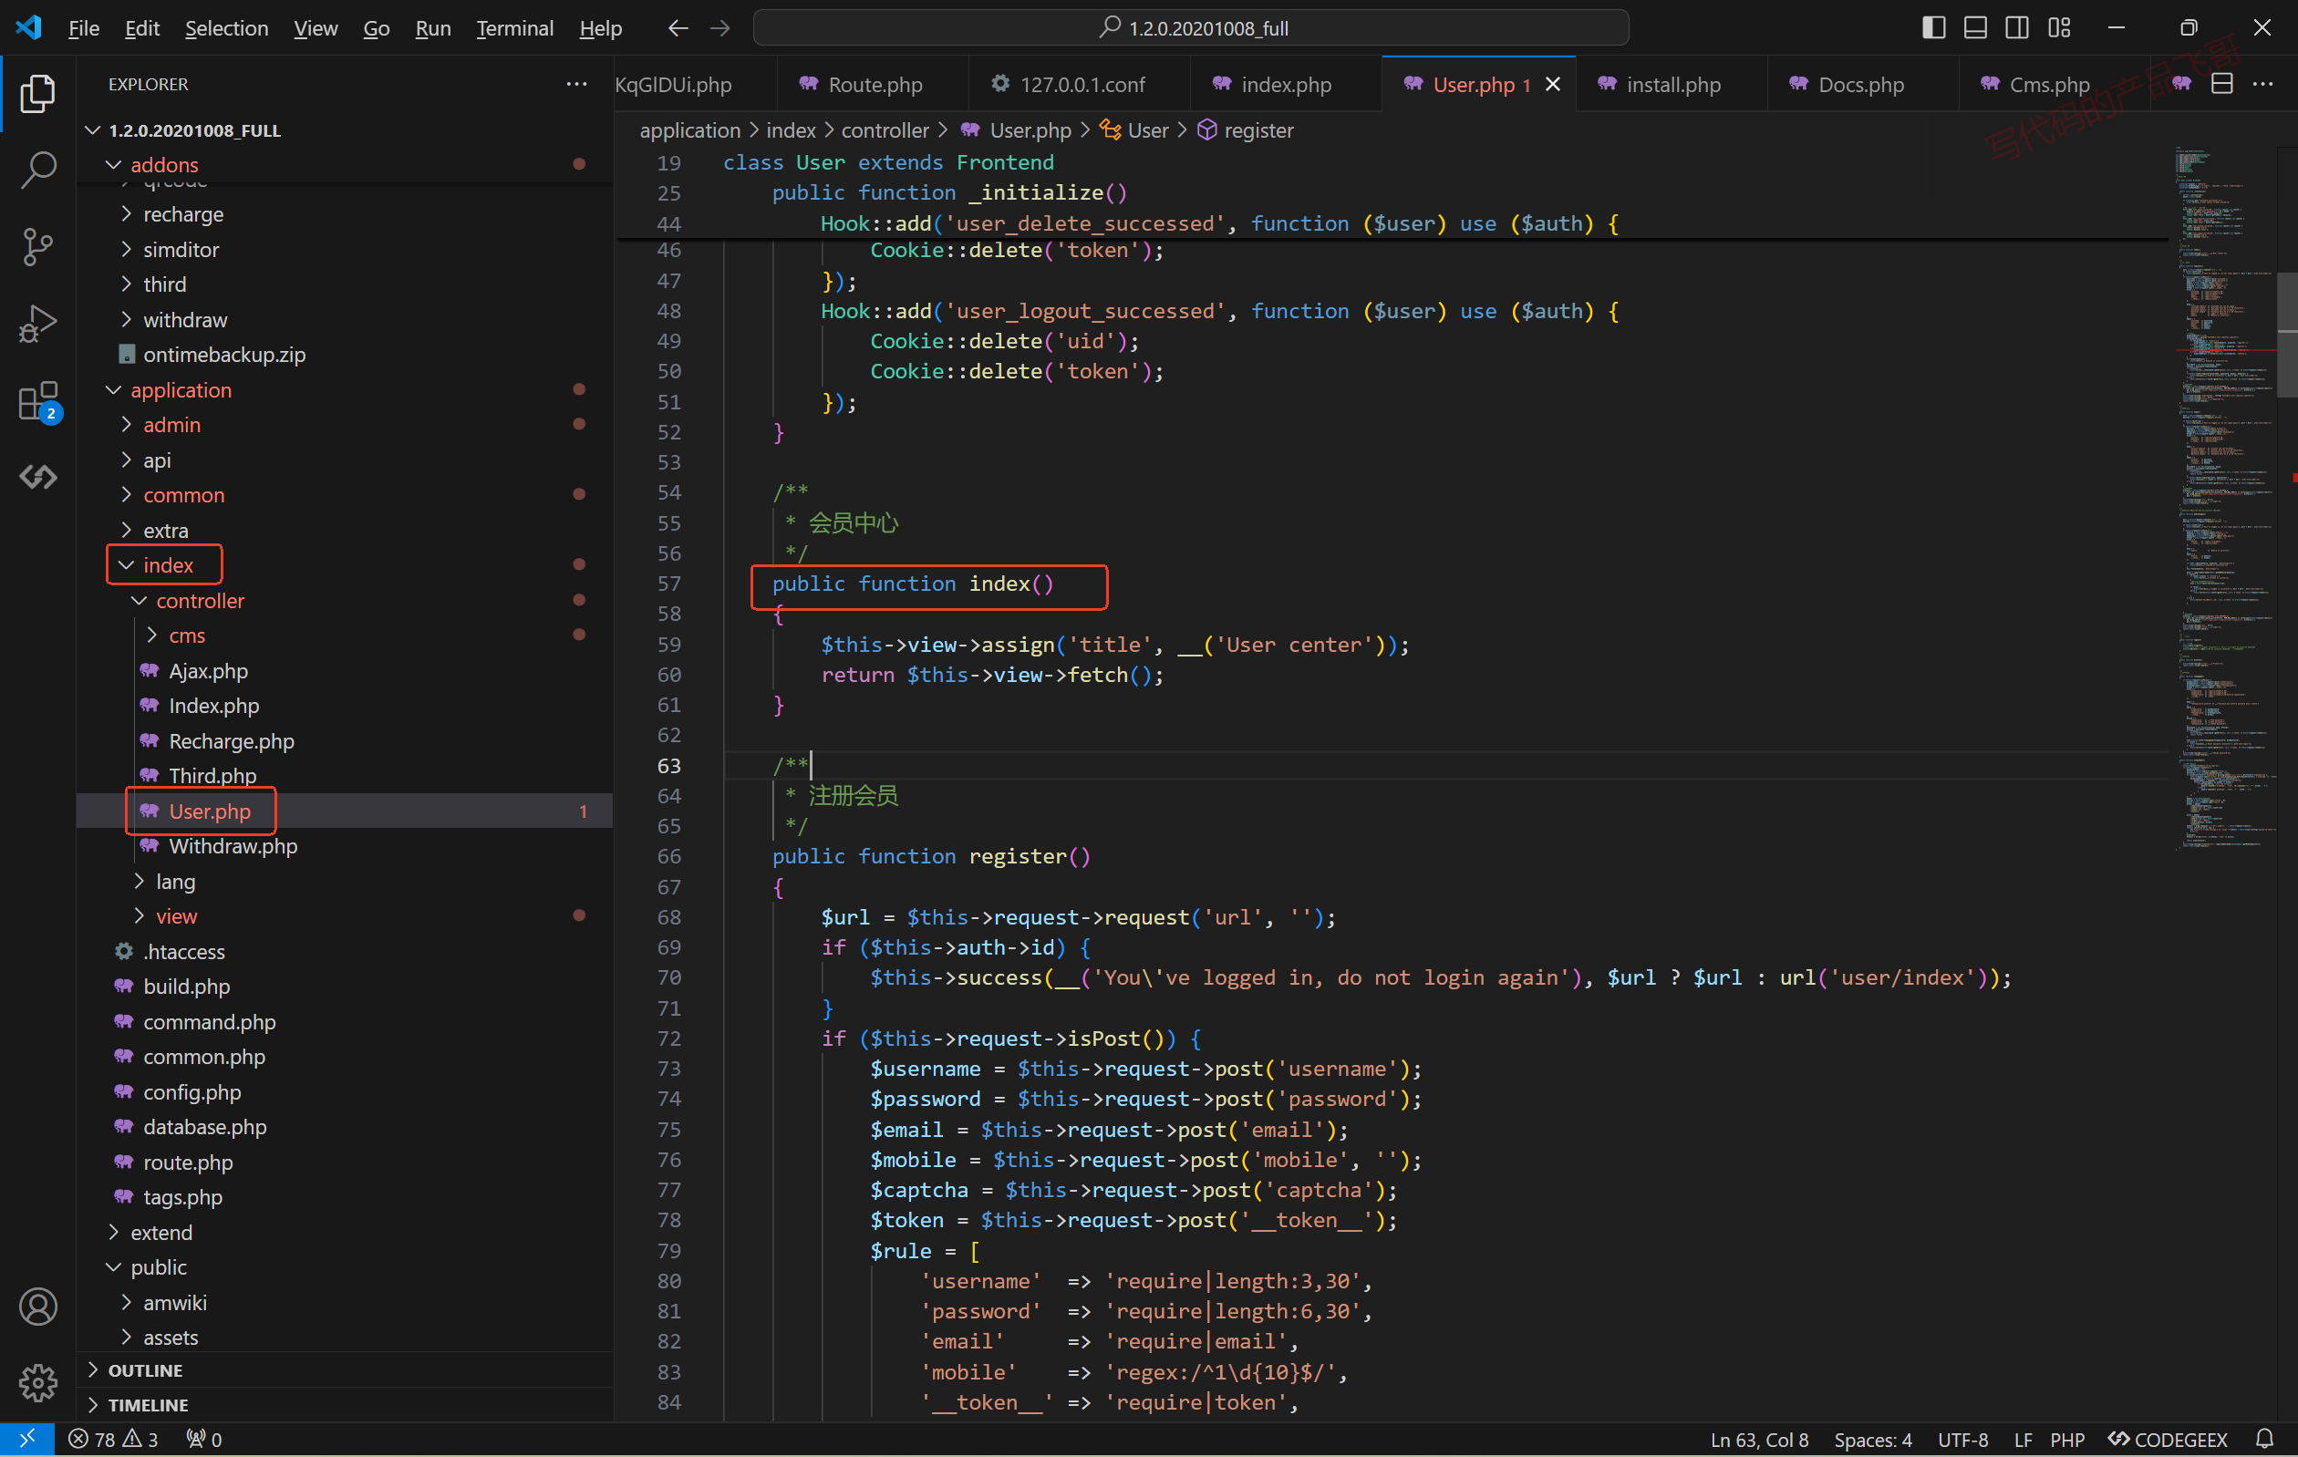Click the ports forwarded status item
This screenshot has width=2298, height=1457.
pyautogui.click(x=203, y=1439)
